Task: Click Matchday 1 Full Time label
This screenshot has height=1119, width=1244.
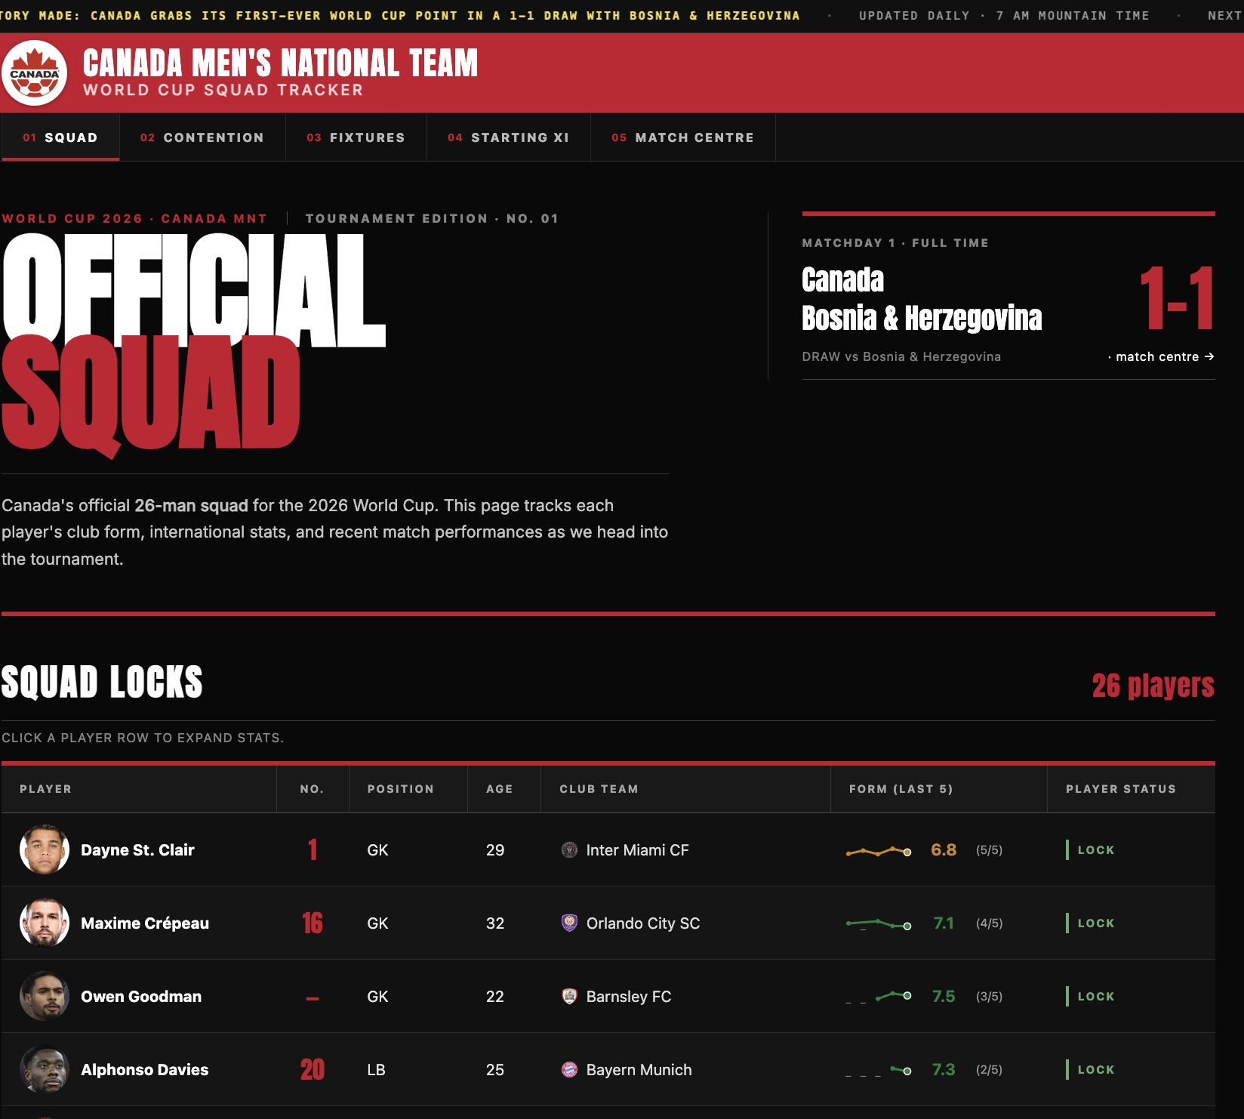Action: (x=895, y=242)
